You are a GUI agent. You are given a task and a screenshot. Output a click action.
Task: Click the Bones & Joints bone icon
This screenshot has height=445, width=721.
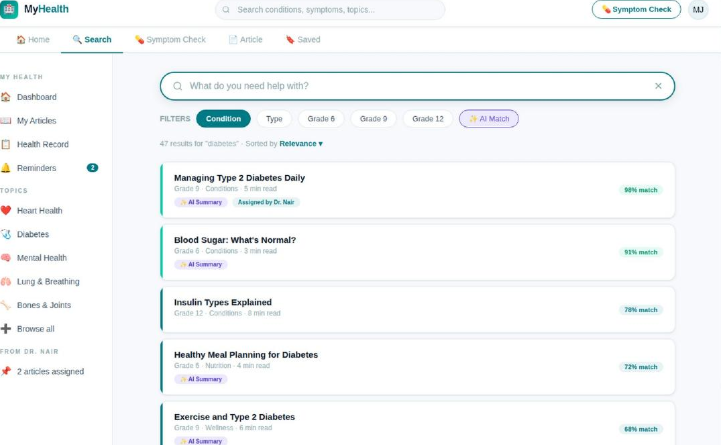coord(5,305)
